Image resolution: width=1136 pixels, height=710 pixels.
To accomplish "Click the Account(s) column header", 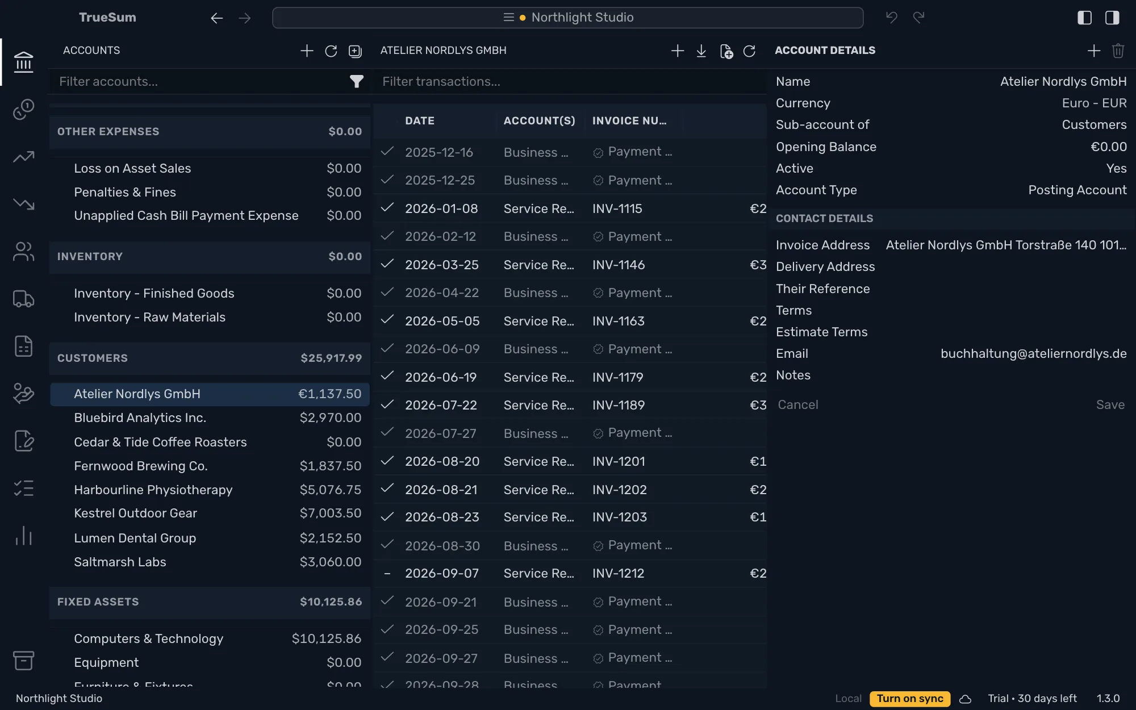I will click(539, 120).
